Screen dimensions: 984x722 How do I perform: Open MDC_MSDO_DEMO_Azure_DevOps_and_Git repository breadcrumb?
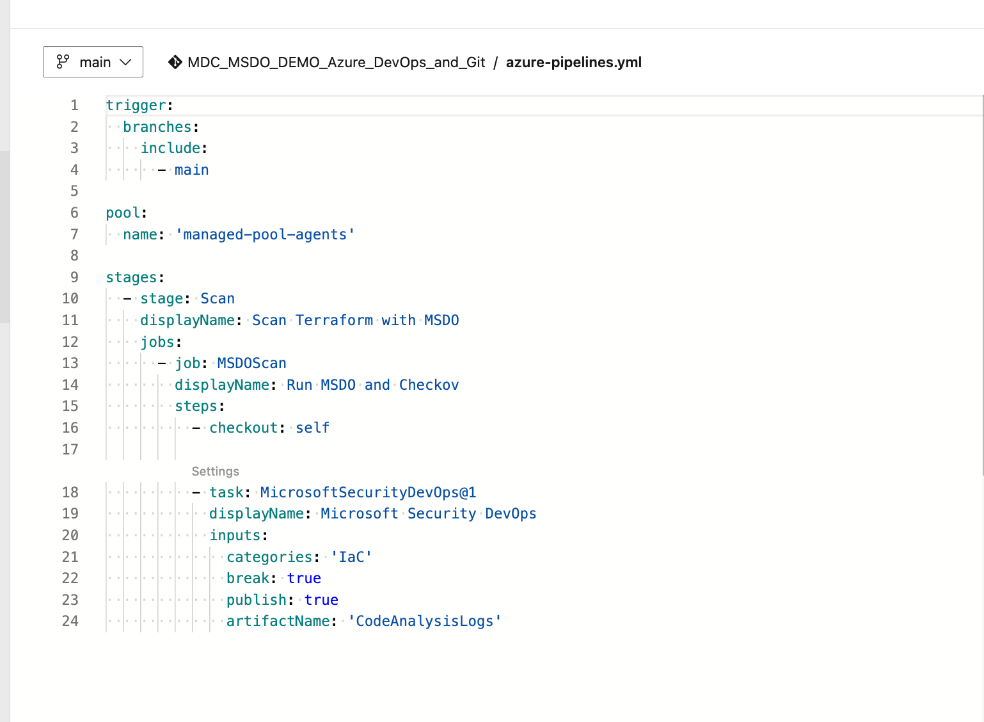[337, 62]
